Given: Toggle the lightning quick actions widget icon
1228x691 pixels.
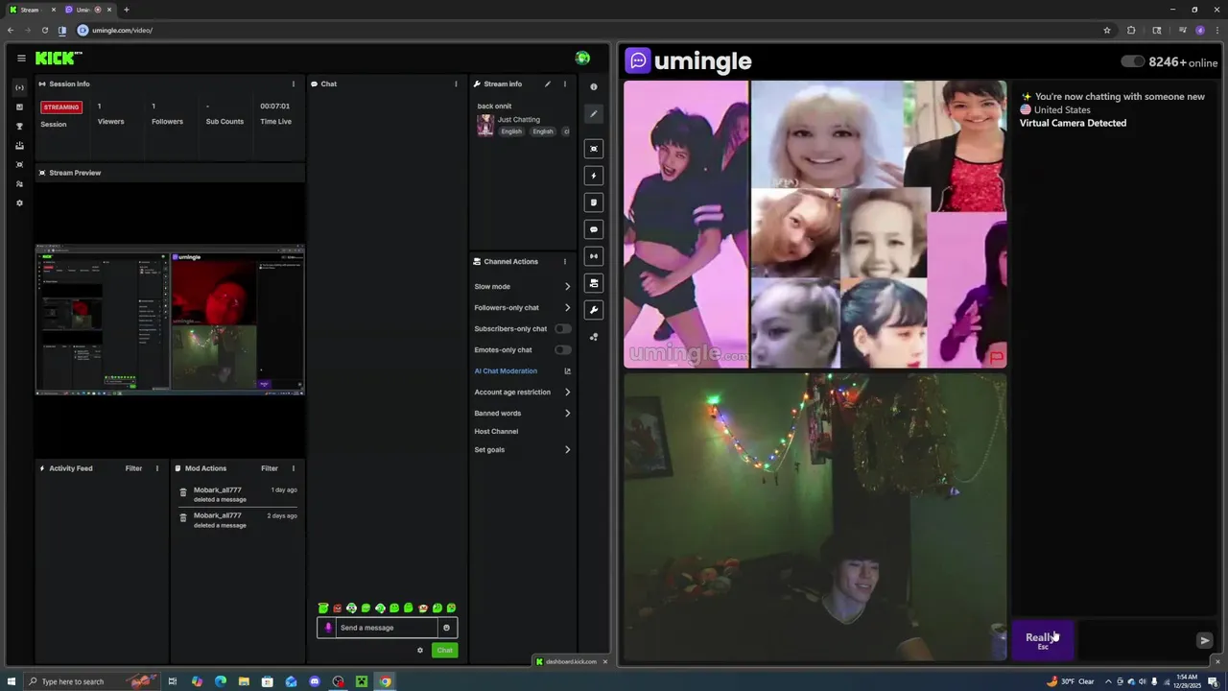Looking at the screenshot, I should pos(594,176).
